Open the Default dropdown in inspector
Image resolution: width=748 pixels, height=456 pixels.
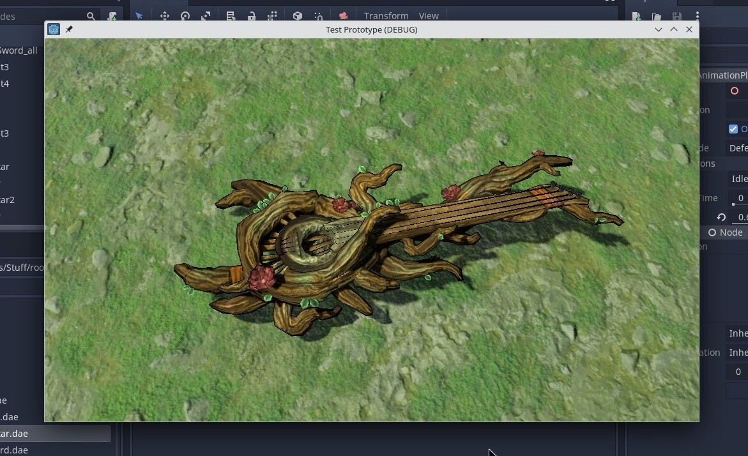coord(737,148)
